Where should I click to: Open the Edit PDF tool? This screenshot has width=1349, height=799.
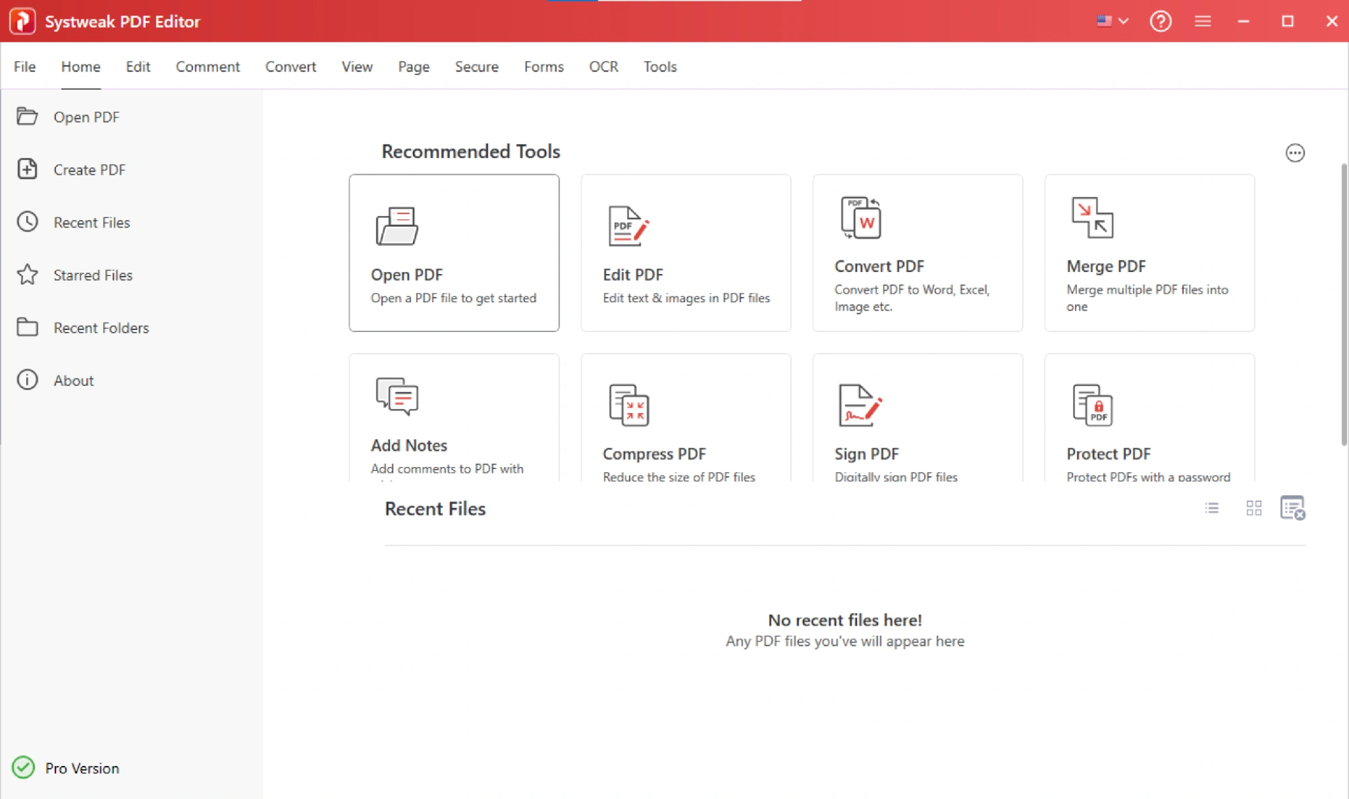tap(684, 253)
